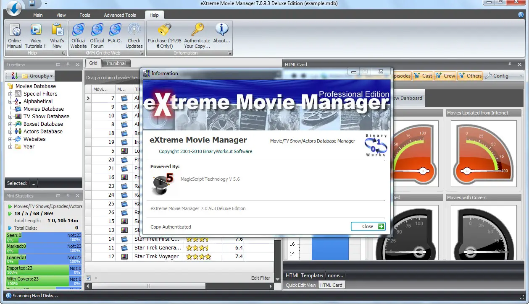
Task: Open the Information group launcher arrow
Action: [x=229, y=53]
